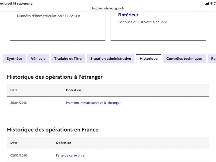Click the Opération header in France table
216x162 pixels.
pos(63,143)
